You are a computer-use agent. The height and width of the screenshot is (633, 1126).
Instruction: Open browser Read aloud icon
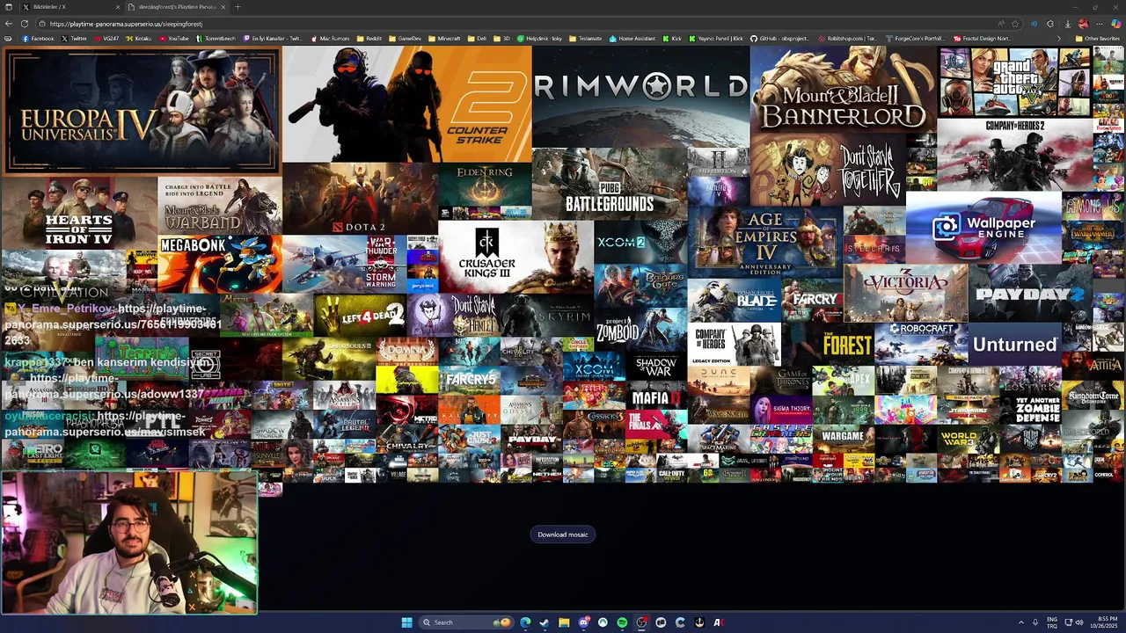(x=1000, y=24)
